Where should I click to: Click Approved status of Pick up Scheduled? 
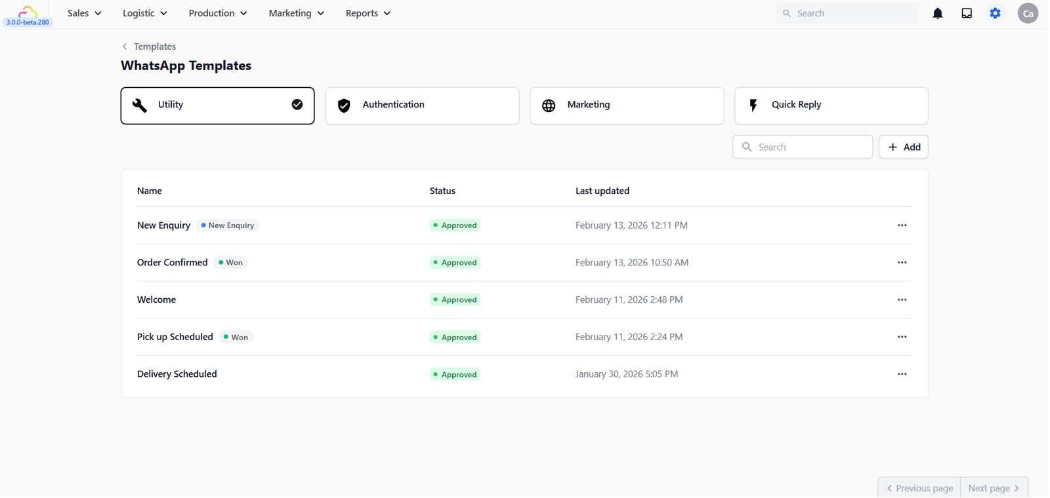click(x=455, y=337)
